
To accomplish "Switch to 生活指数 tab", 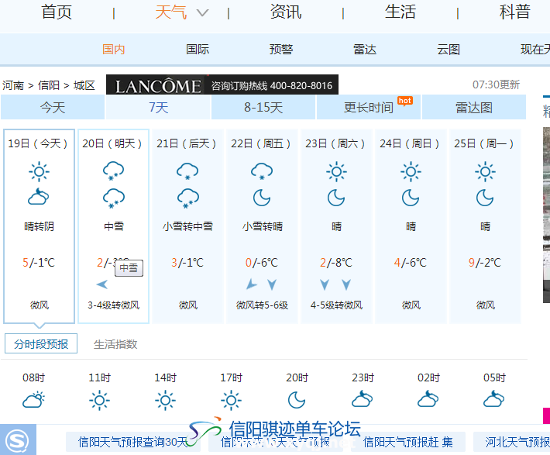I will coord(115,344).
